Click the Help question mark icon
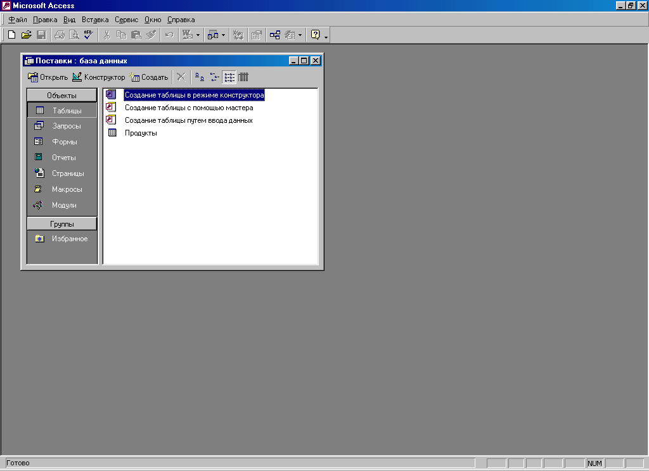Screen dimensions: 649x471 tap(316, 35)
